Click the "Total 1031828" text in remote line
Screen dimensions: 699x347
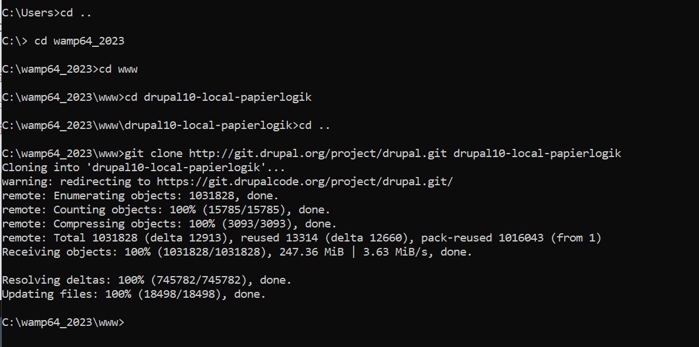[x=89, y=238]
